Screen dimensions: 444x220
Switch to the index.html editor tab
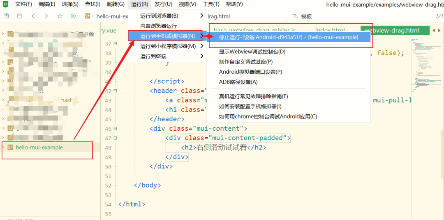coord(330,30)
